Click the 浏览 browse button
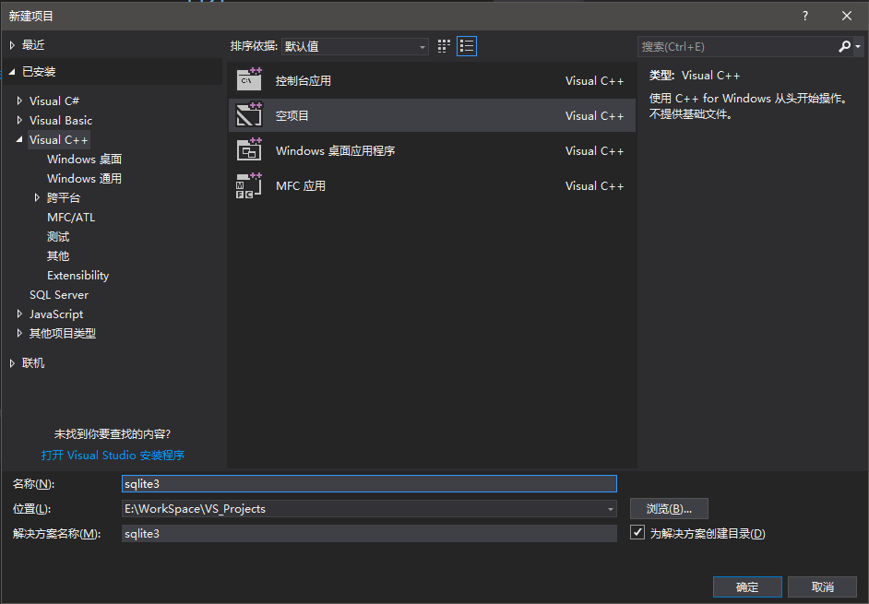The height and width of the screenshot is (604, 869). (x=669, y=509)
